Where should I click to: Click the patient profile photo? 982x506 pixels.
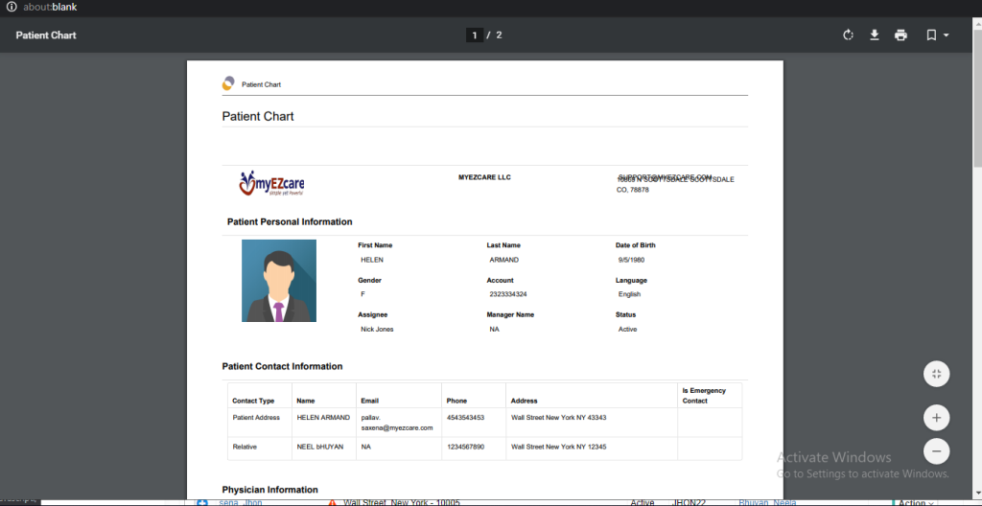(279, 281)
